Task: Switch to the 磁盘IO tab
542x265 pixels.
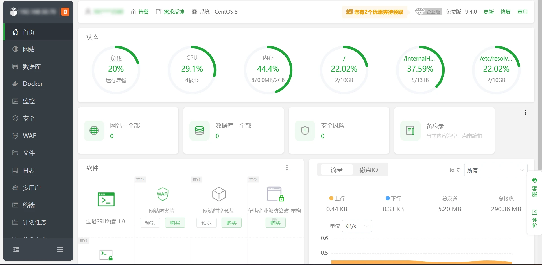Action: pos(369,170)
